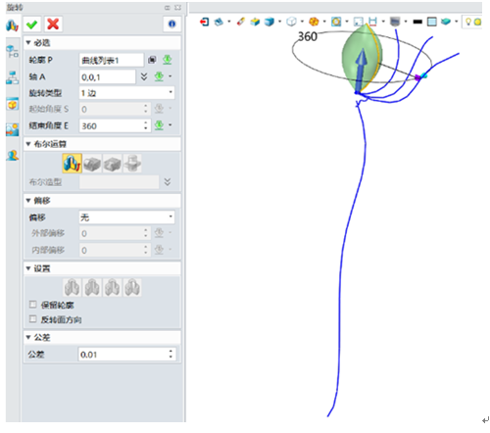Open the 旋转类型 dropdown
The height and width of the screenshot is (433, 490).
pos(126,93)
